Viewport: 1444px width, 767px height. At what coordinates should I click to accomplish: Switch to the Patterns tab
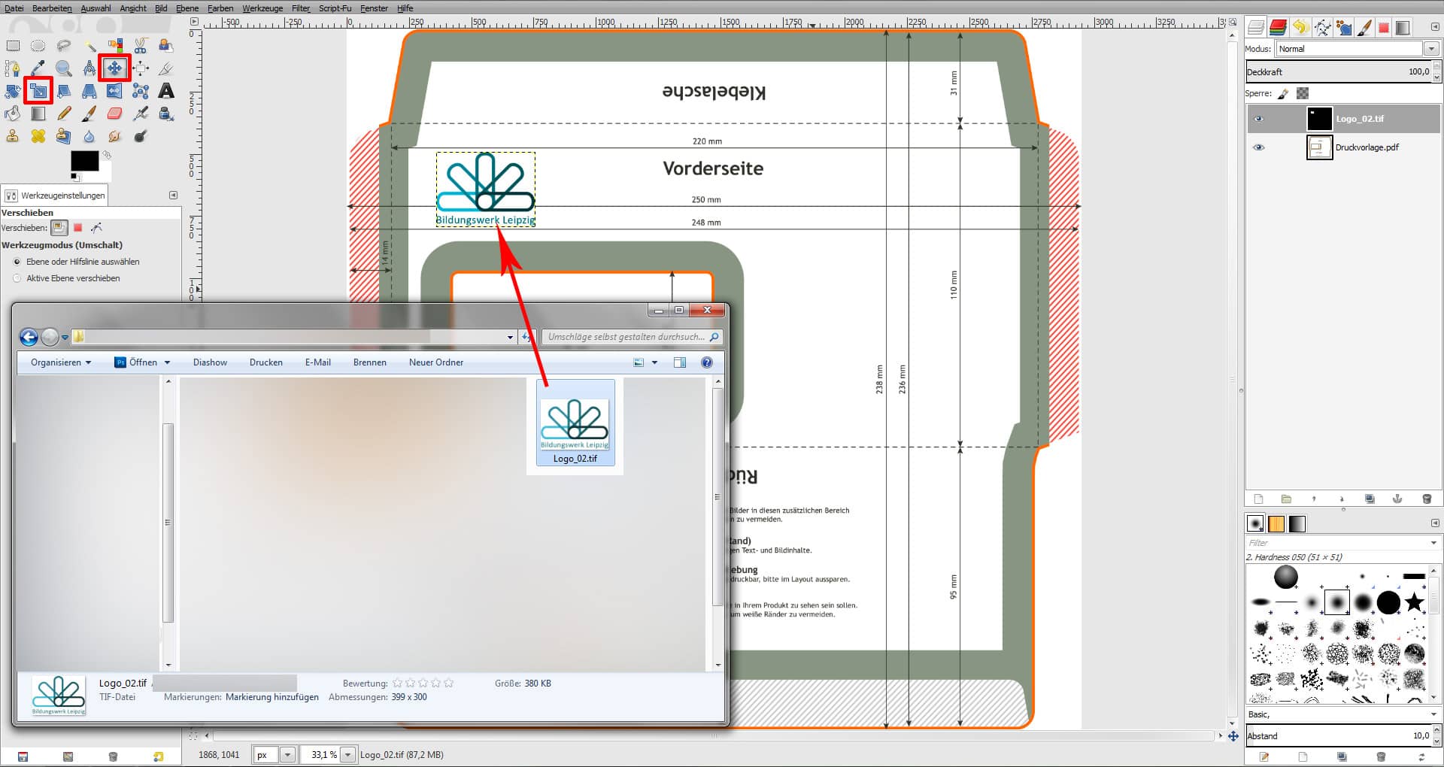click(1276, 523)
